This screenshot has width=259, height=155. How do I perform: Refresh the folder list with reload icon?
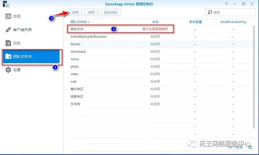[x=250, y=147]
